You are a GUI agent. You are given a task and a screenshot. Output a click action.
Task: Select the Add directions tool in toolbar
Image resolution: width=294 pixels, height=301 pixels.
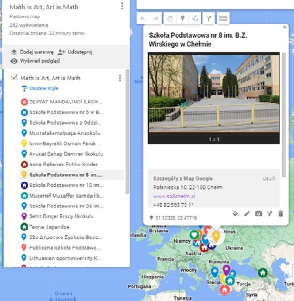[x=209, y=18]
